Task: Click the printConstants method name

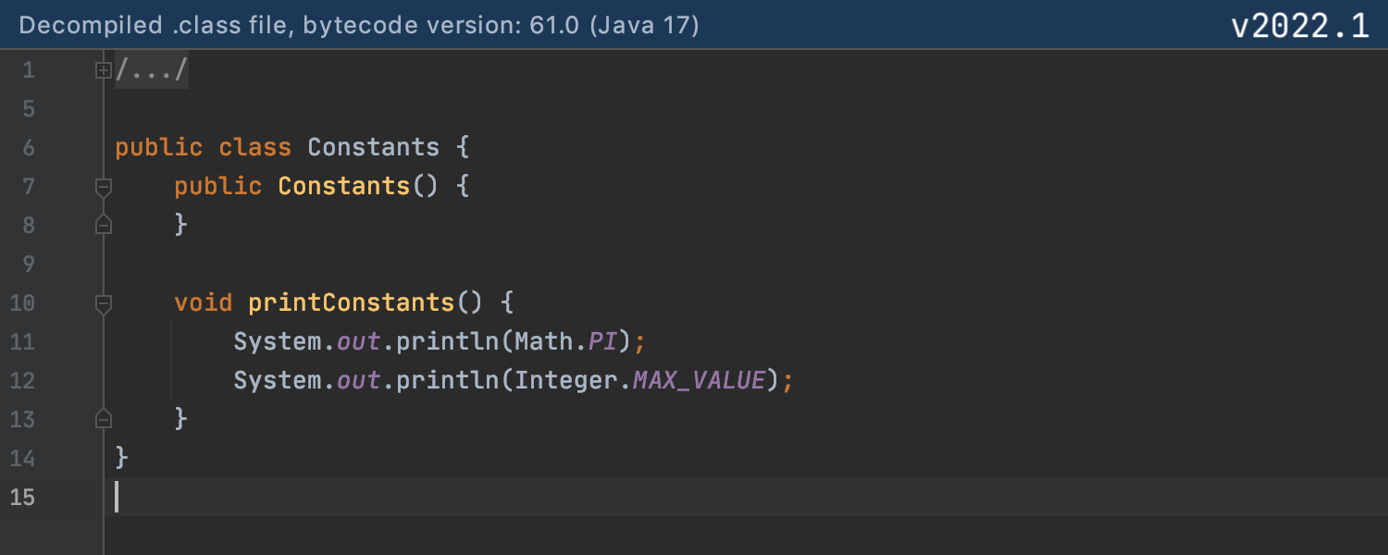Action: [351, 303]
